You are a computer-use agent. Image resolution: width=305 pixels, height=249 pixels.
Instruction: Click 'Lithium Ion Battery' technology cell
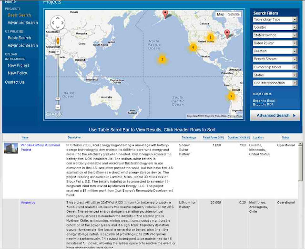(188, 205)
